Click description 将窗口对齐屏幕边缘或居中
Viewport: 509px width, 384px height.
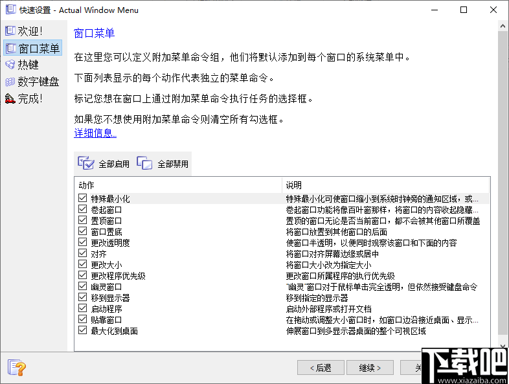(332, 254)
